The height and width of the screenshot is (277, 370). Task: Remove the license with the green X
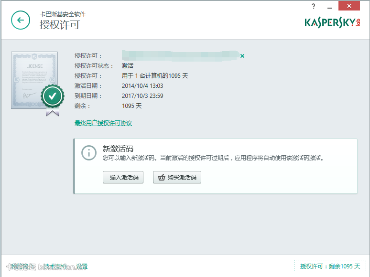(242, 56)
